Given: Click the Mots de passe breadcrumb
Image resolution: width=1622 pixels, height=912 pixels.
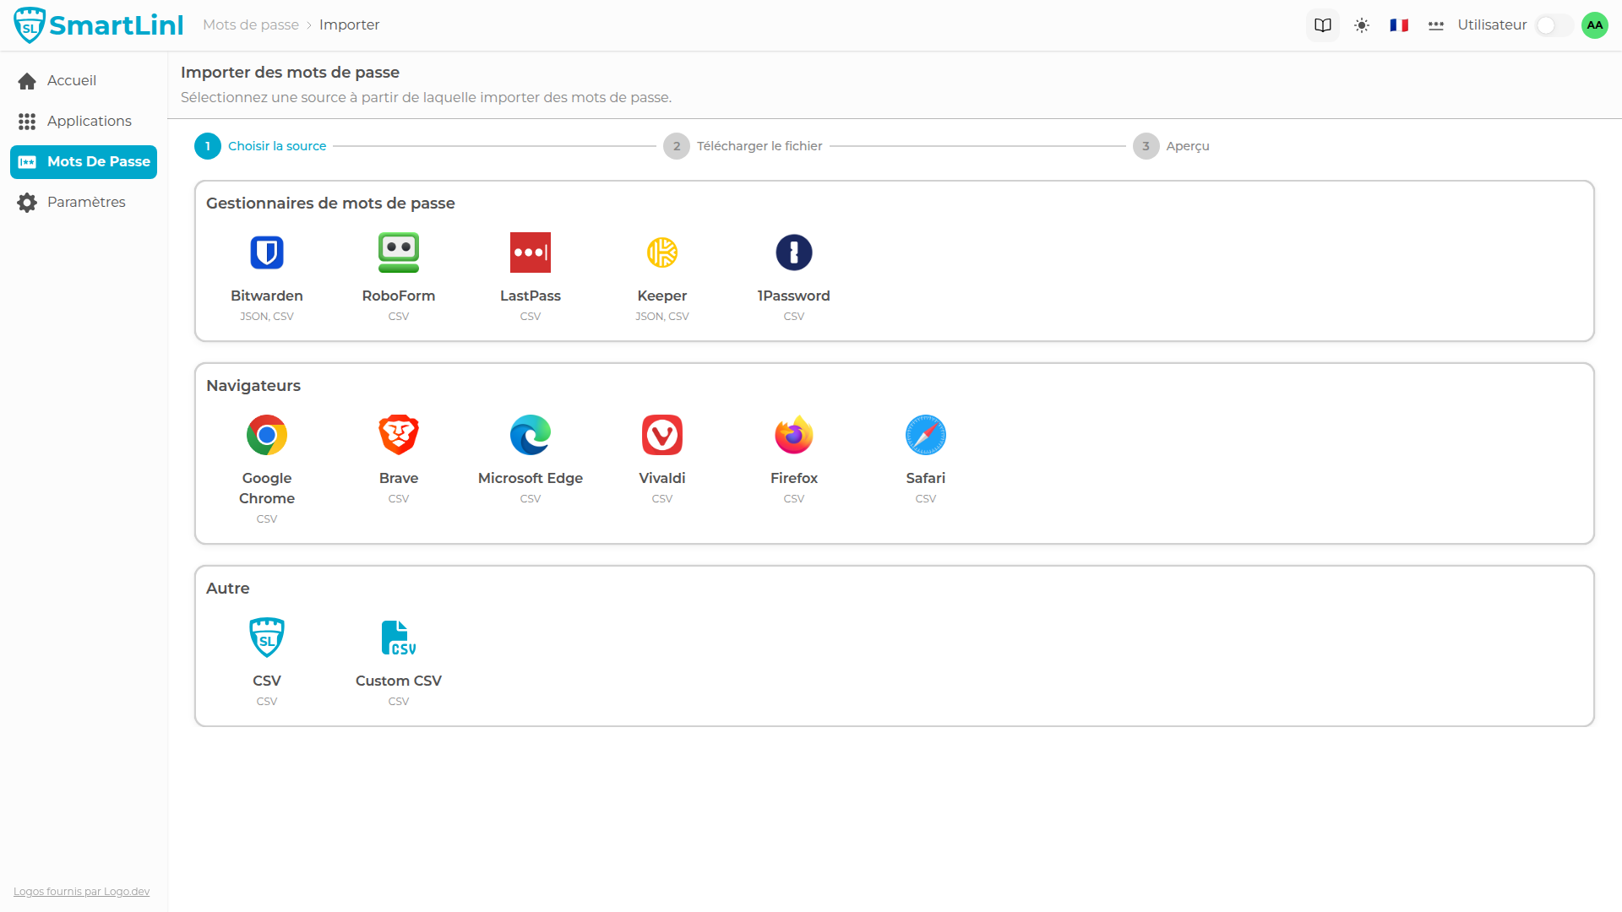Looking at the screenshot, I should point(251,25).
